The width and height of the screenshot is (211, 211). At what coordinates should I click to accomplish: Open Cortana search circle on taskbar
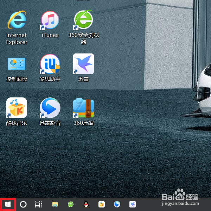23,204
